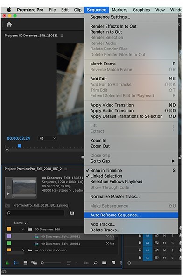Go to the Home screen icon
The width and height of the screenshot is (183, 280).
point(9,24)
